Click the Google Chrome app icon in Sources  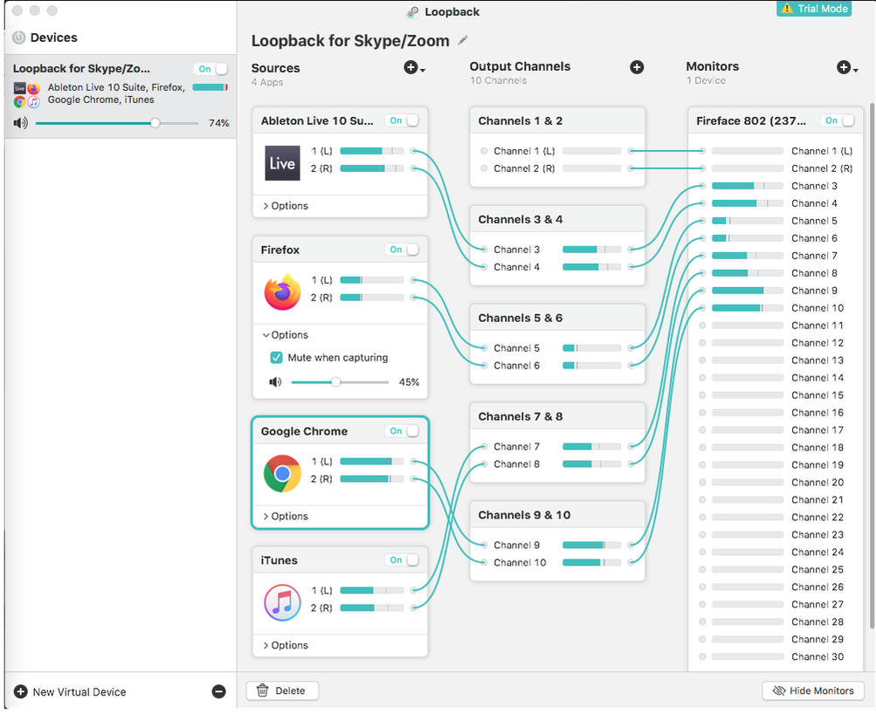(x=282, y=473)
